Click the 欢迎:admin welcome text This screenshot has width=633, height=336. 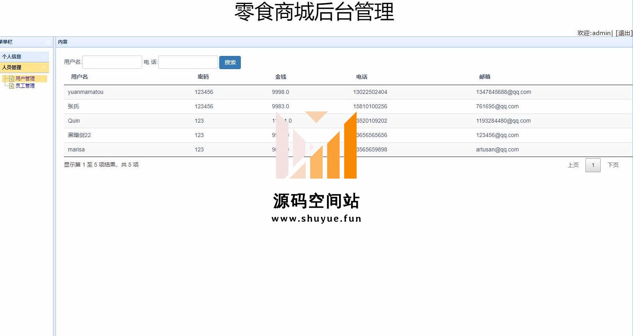pyautogui.click(x=594, y=33)
